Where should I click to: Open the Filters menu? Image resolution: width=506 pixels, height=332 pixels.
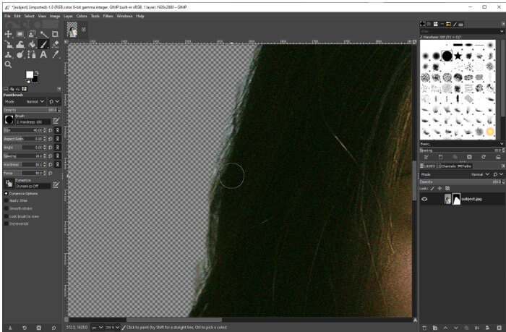(x=108, y=16)
